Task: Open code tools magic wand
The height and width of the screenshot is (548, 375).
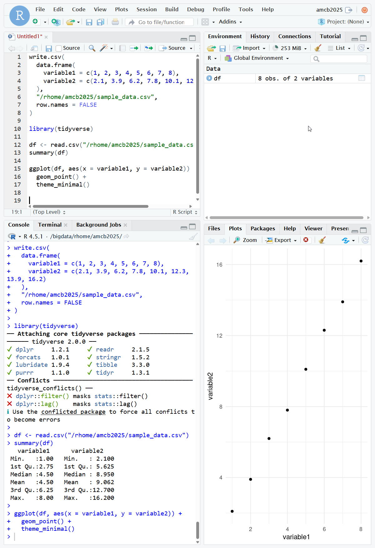Action: pos(104,48)
